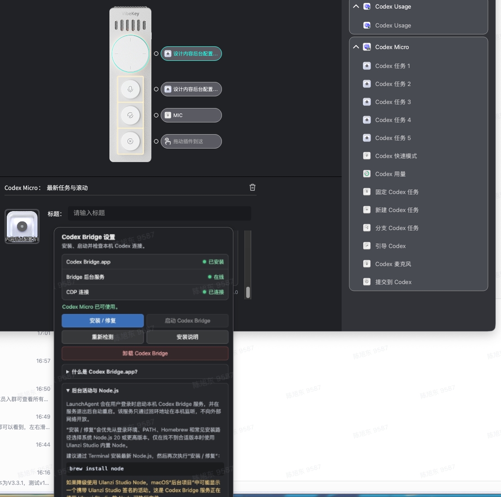Open the highlighted 设计内容后台配置 dial slot
501x497 pixels.
(x=191, y=54)
